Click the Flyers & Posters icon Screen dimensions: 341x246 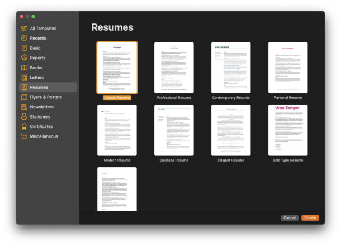click(x=24, y=97)
